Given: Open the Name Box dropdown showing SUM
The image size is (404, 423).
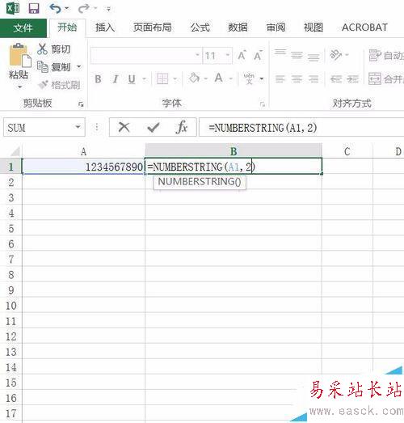Looking at the screenshot, I should click(78, 127).
